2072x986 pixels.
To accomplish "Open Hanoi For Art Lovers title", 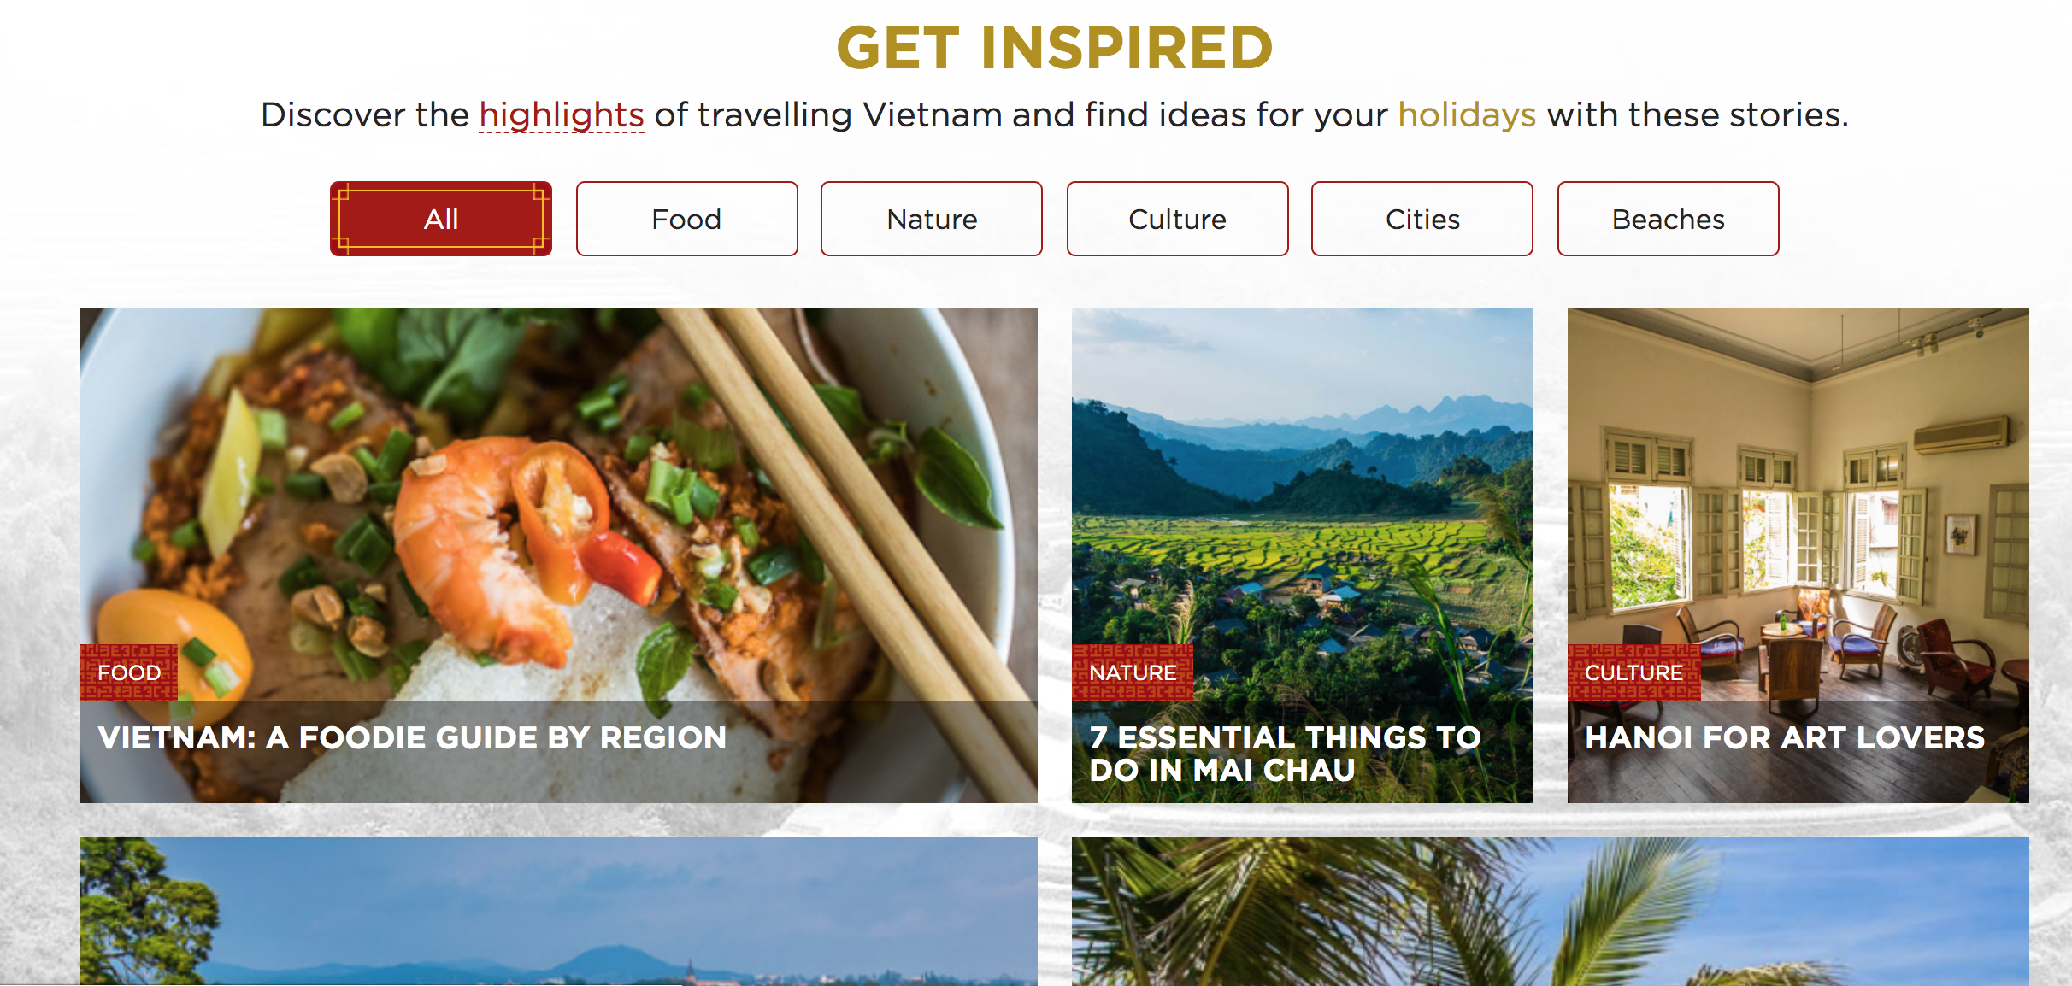I will (1785, 737).
